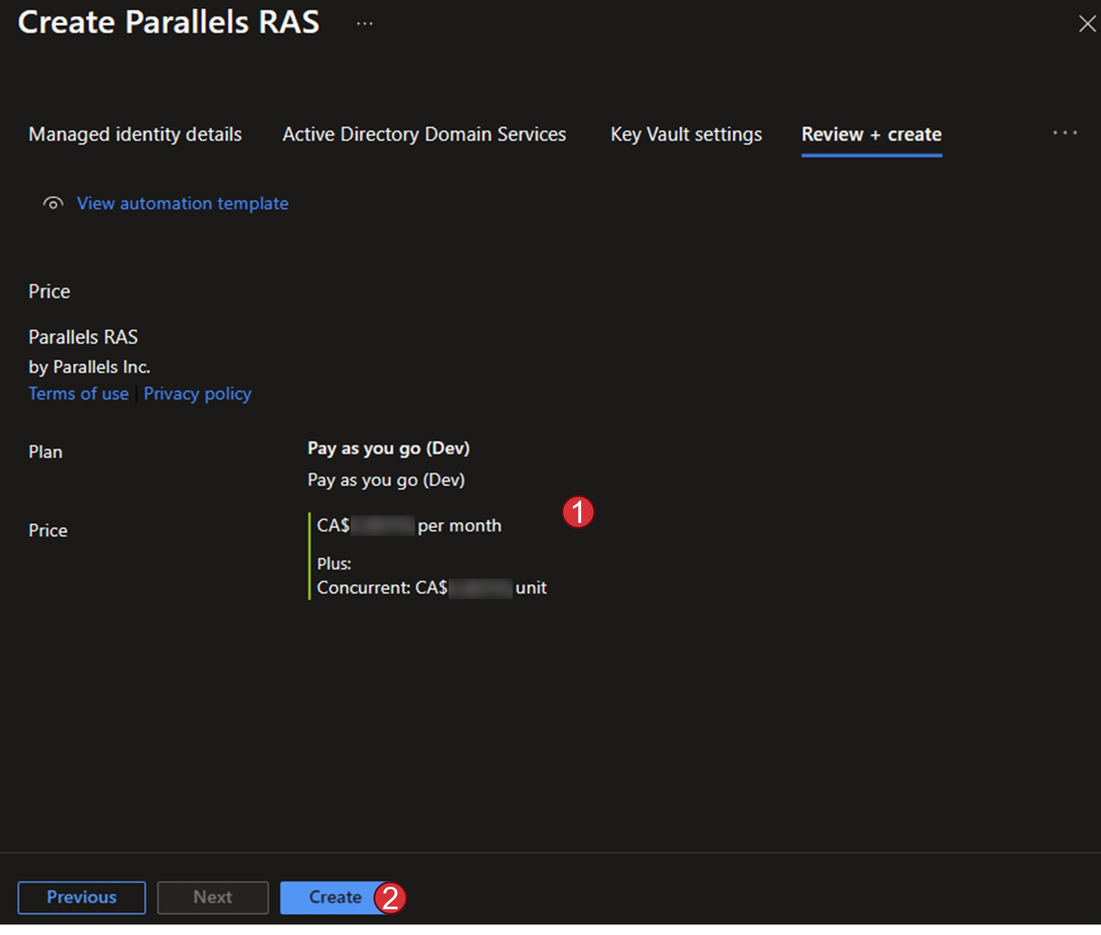Viewport: 1101px width, 935px height.
Task: Open the ellipsis menu next to title
Action: (365, 24)
